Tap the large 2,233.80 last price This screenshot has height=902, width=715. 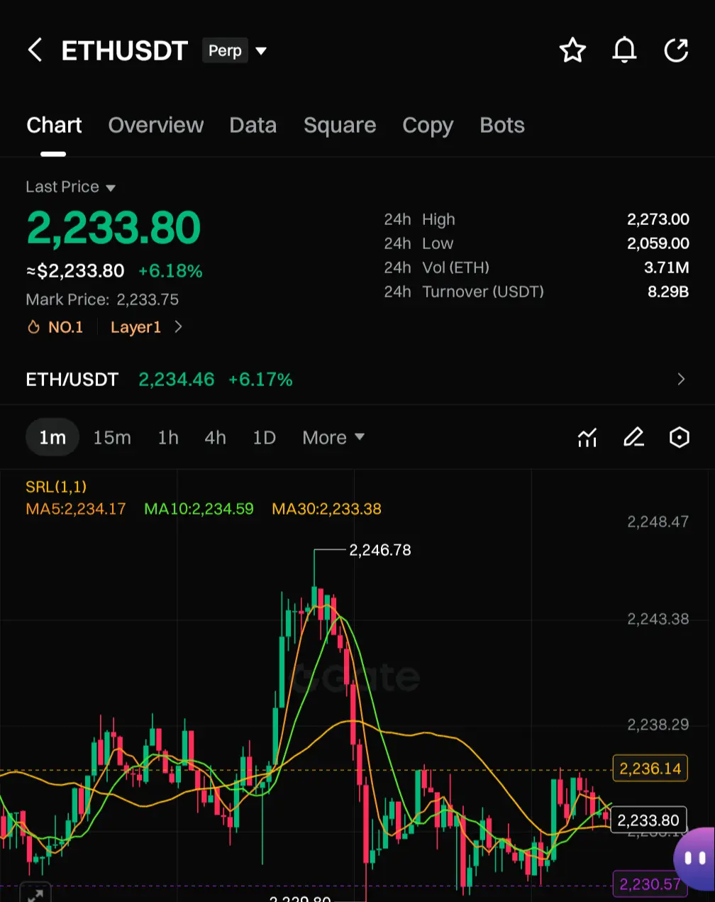click(113, 229)
